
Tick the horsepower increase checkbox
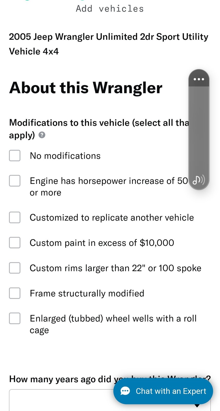tap(15, 181)
